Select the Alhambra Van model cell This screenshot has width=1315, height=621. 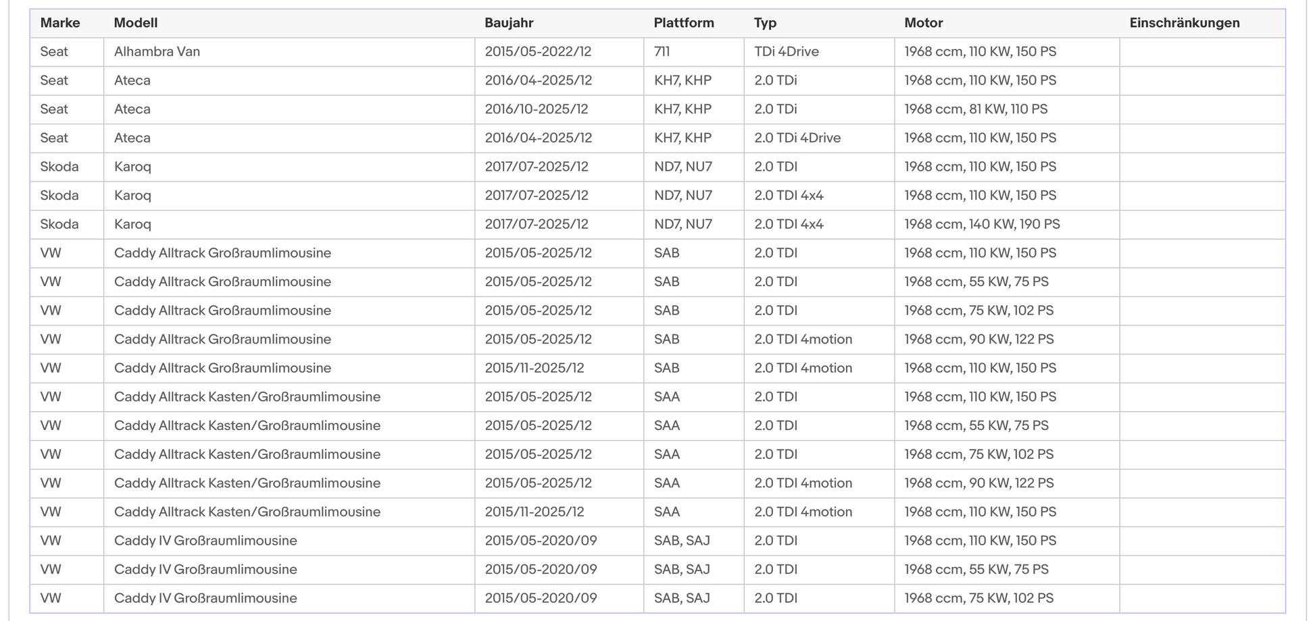coord(289,52)
